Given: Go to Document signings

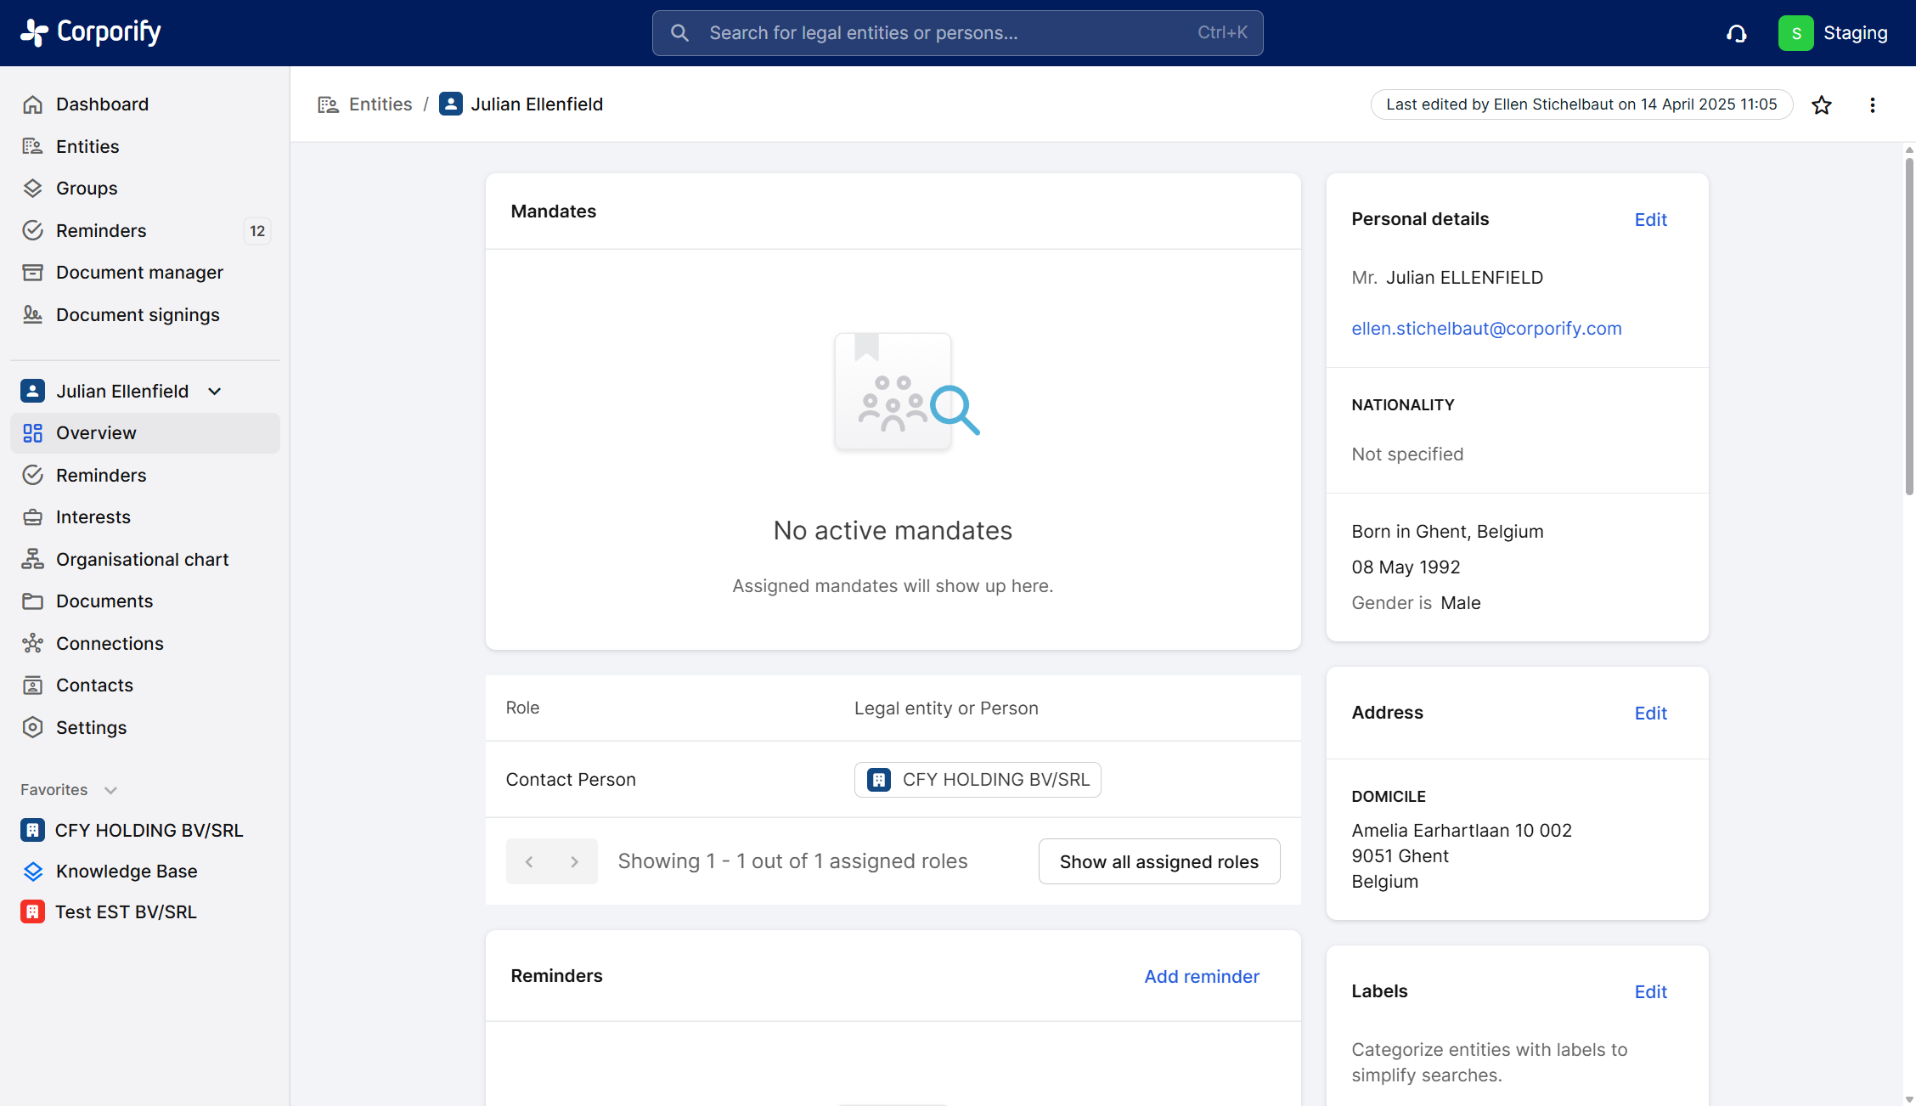Looking at the screenshot, I should pos(138,314).
